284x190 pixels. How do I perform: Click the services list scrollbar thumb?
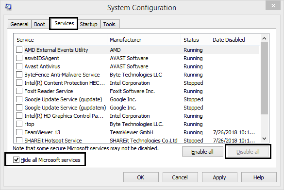tap(264, 78)
